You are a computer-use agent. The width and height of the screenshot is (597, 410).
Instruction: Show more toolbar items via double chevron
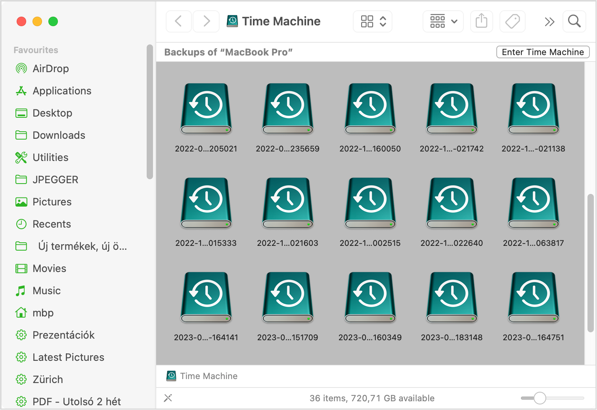549,21
